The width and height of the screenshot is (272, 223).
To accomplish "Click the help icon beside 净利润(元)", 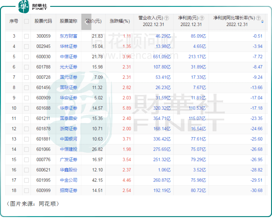I will point(202,18).
